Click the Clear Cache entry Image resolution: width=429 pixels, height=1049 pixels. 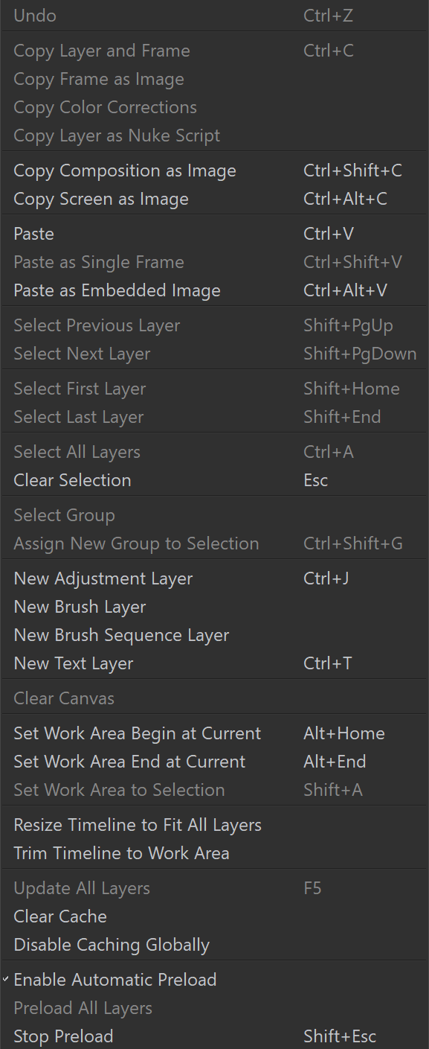click(214, 916)
